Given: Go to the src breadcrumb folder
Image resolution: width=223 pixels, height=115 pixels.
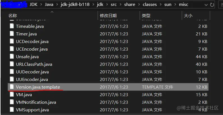Looking at the screenshot, I should click(114, 4).
